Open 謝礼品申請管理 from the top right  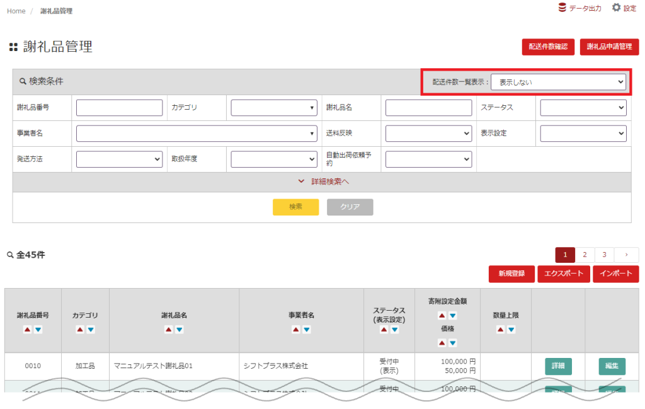coord(609,47)
